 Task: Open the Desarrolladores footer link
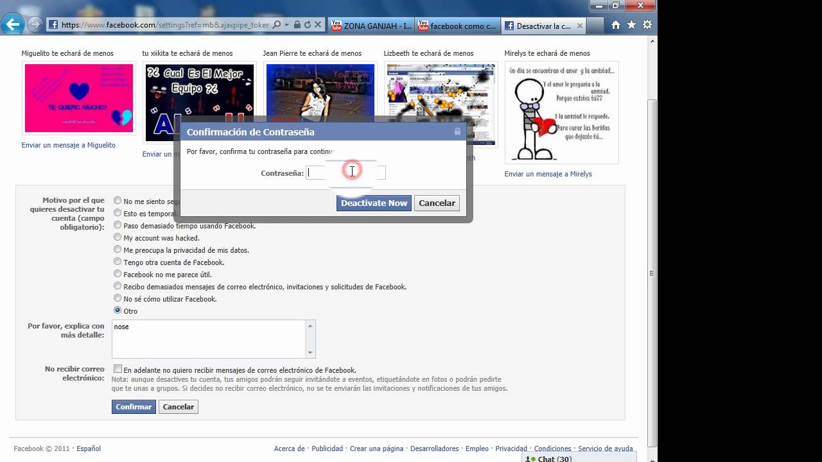coord(434,449)
